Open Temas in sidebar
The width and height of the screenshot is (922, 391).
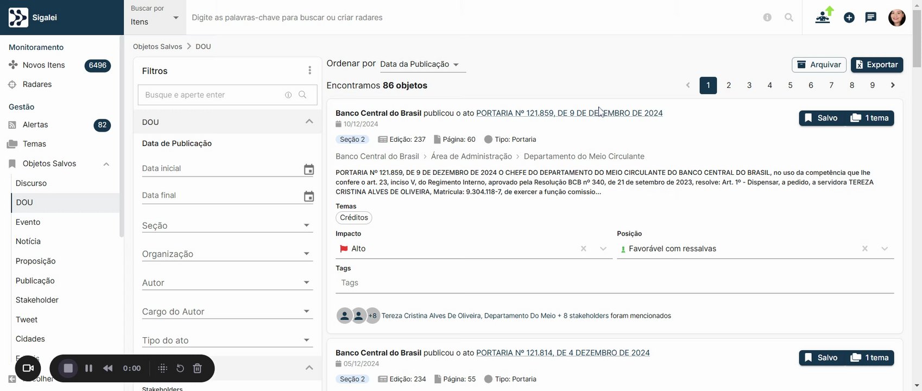(34, 144)
